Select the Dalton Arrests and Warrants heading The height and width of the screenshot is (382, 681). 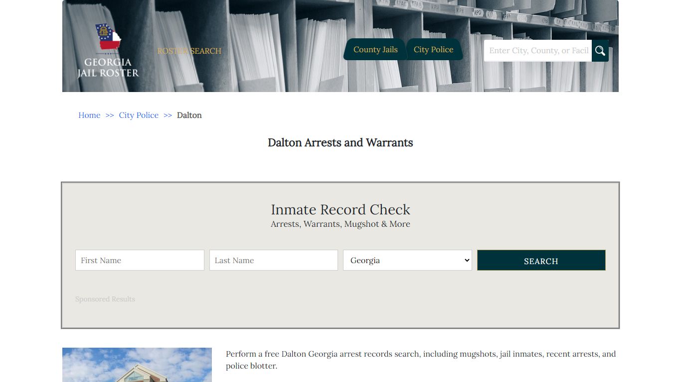(340, 143)
